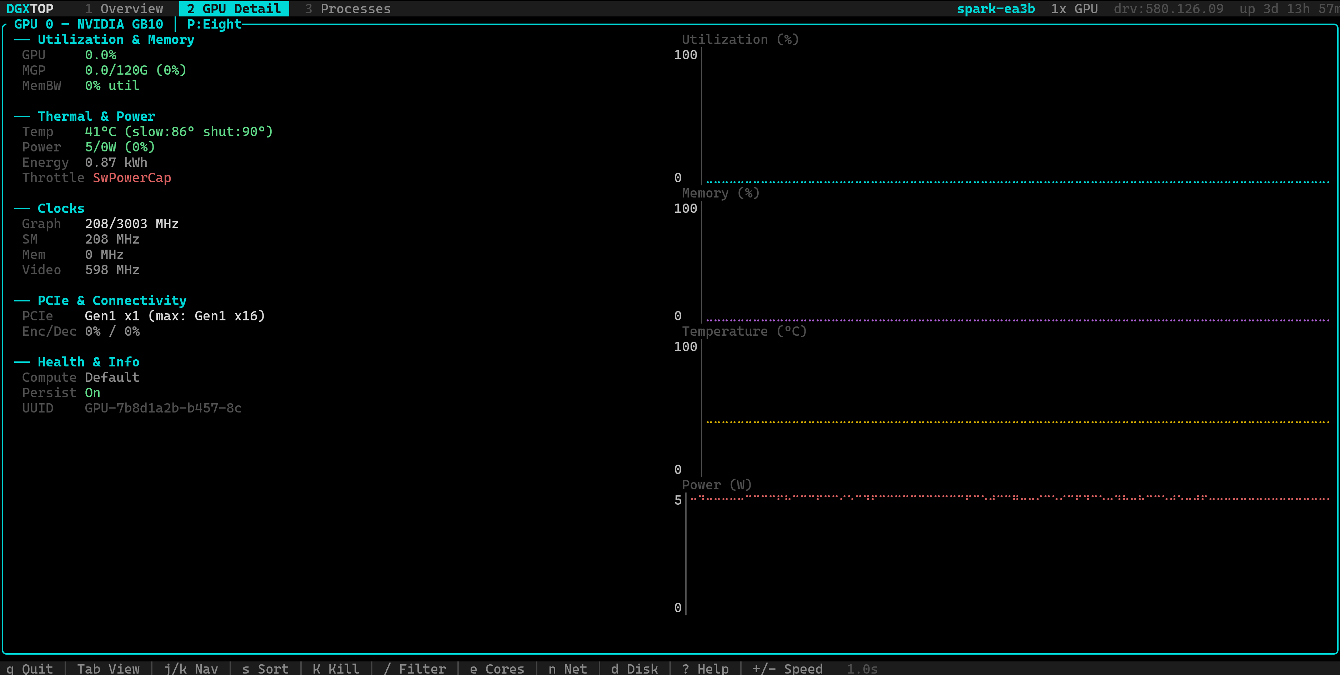
Task: Click the n Net shortcut
Action: (x=567, y=669)
